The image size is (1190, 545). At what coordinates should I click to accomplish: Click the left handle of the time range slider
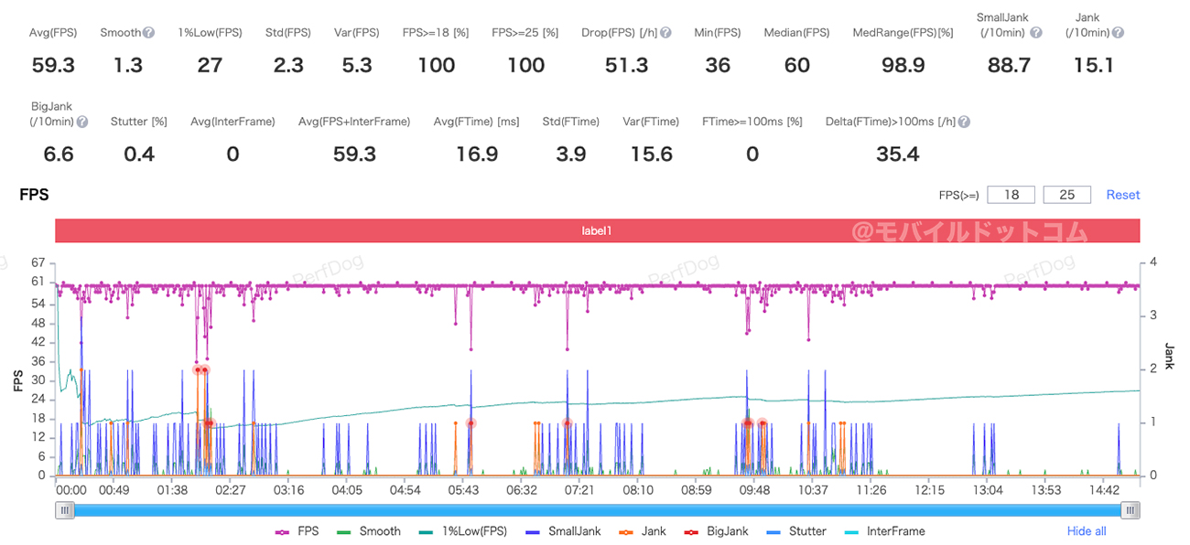tap(64, 510)
